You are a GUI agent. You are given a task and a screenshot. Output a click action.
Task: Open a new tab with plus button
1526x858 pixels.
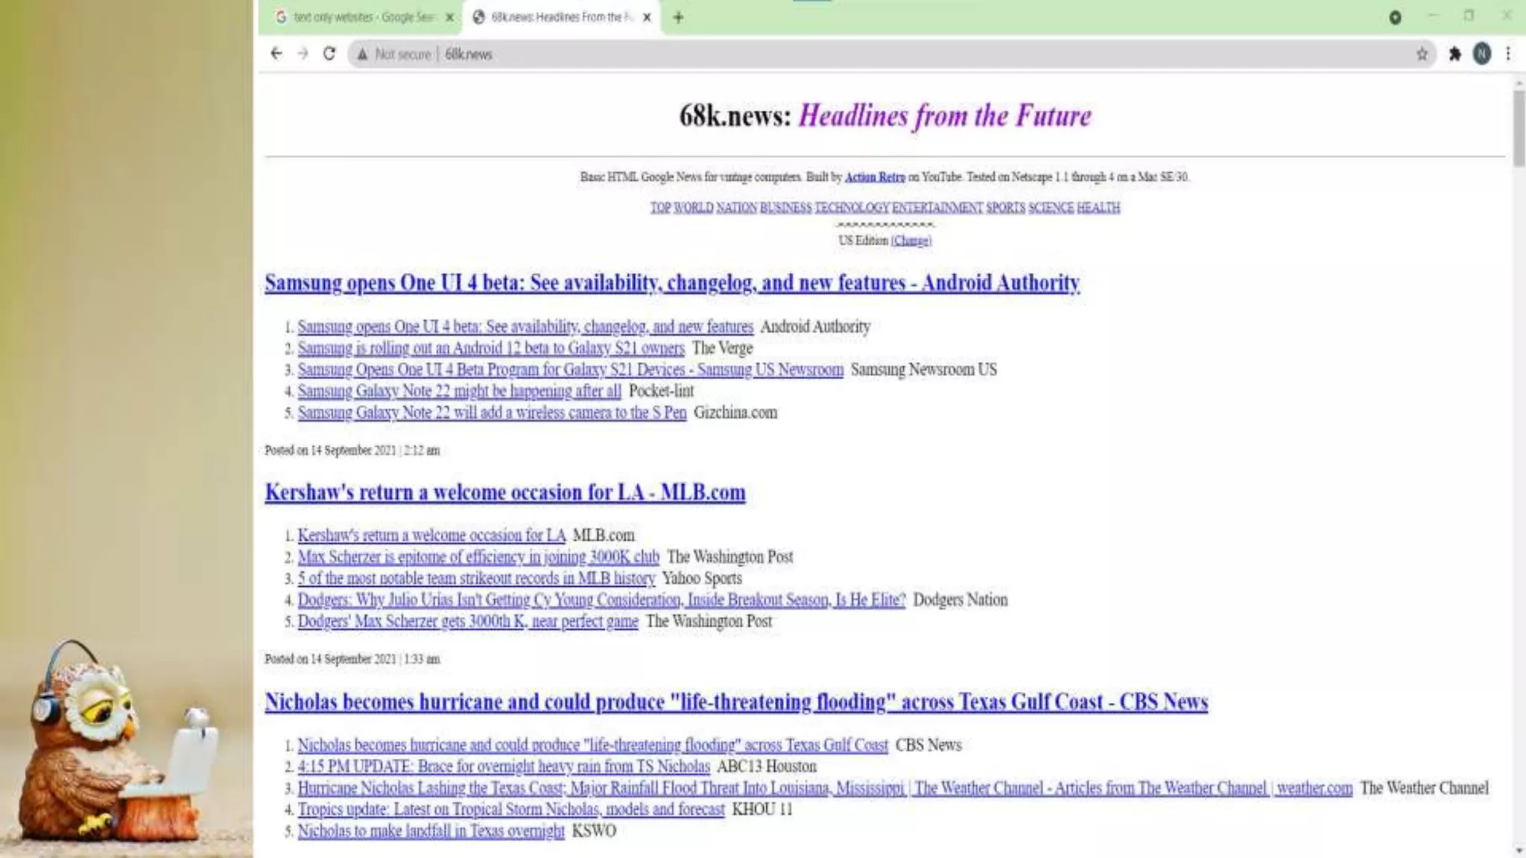click(678, 17)
